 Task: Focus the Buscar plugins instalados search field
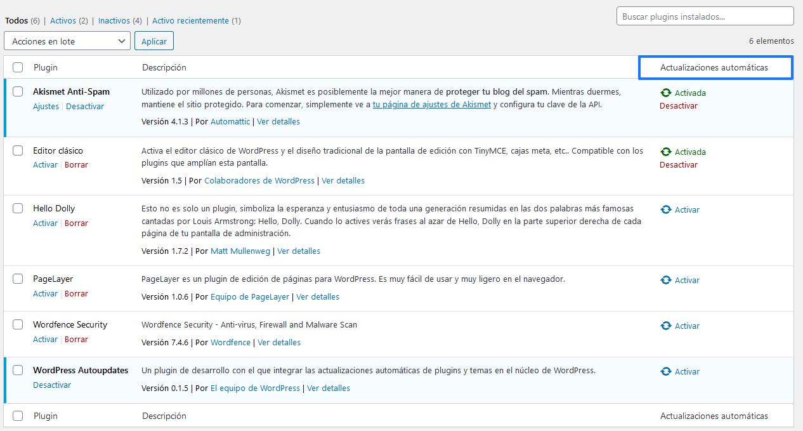pos(705,17)
